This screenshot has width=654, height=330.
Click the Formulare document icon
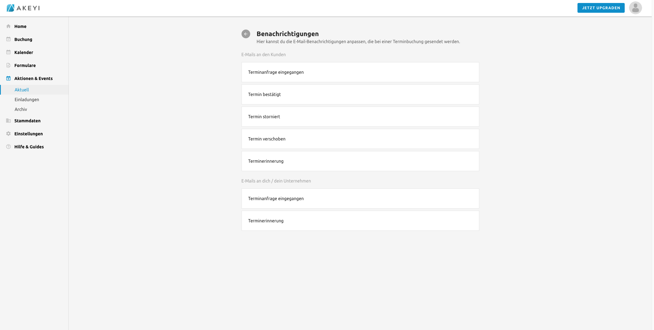tap(8, 65)
